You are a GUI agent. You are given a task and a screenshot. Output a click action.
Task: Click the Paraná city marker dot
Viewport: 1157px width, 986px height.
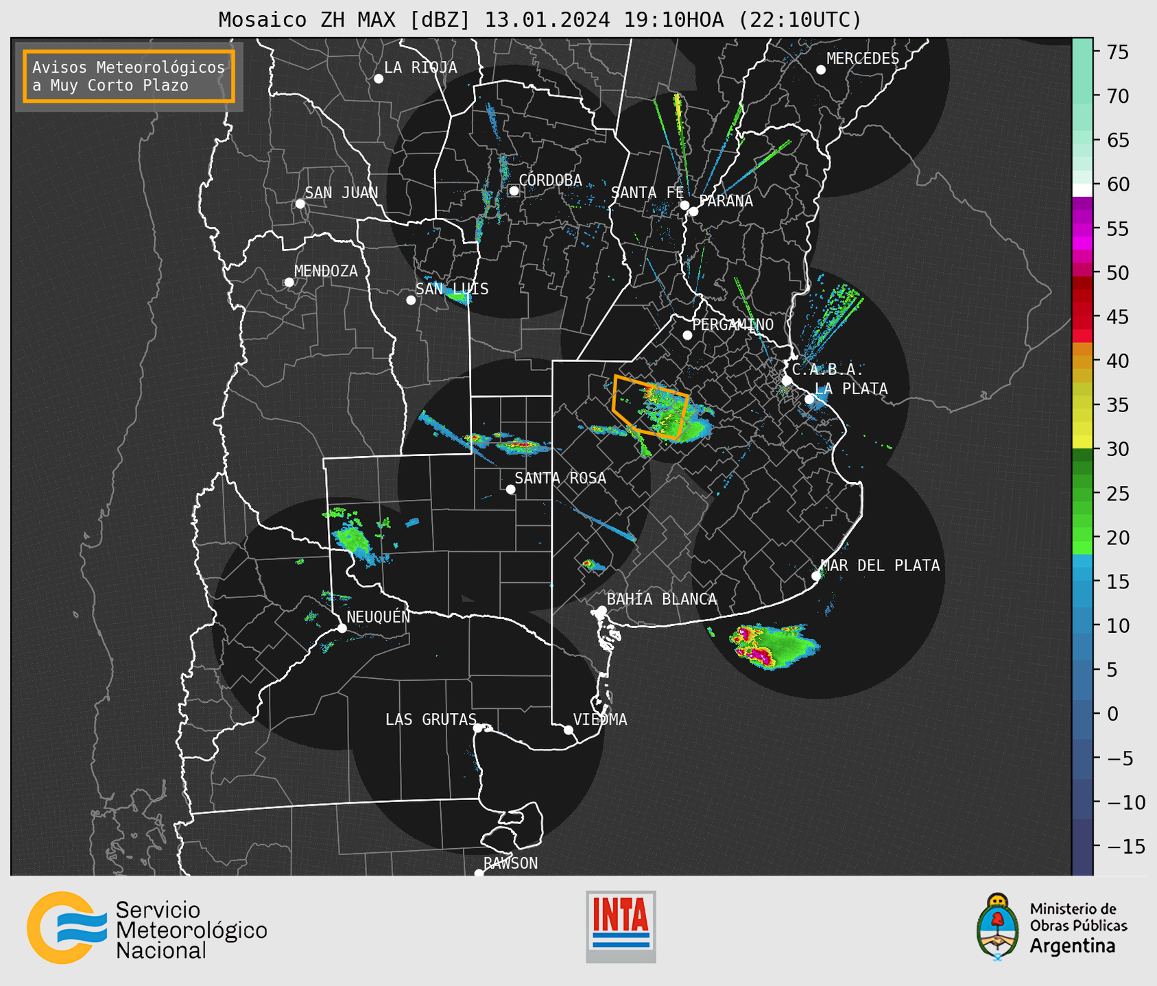(x=693, y=211)
